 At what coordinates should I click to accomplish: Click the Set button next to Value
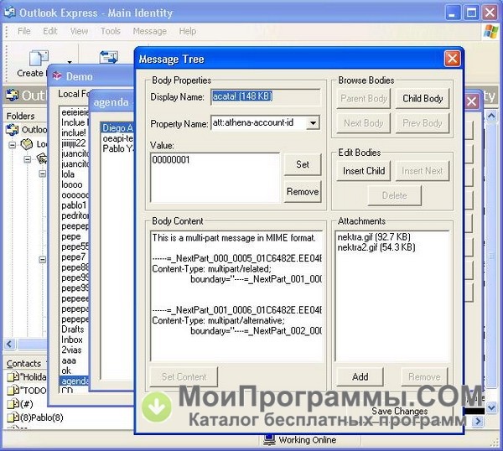pos(303,164)
